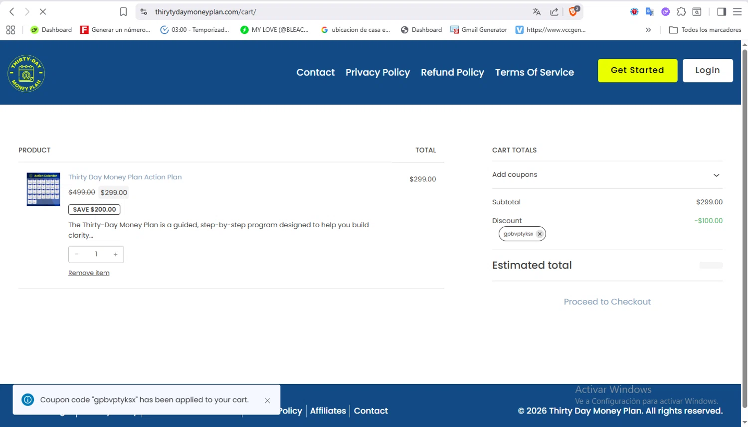Open the vccgen bookmark
This screenshot has width=748, height=427.
551,30
